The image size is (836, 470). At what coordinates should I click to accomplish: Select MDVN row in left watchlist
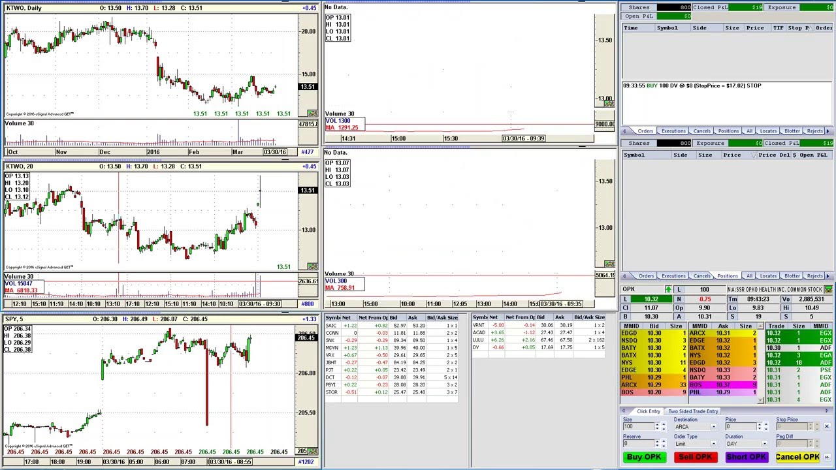(393, 347)
